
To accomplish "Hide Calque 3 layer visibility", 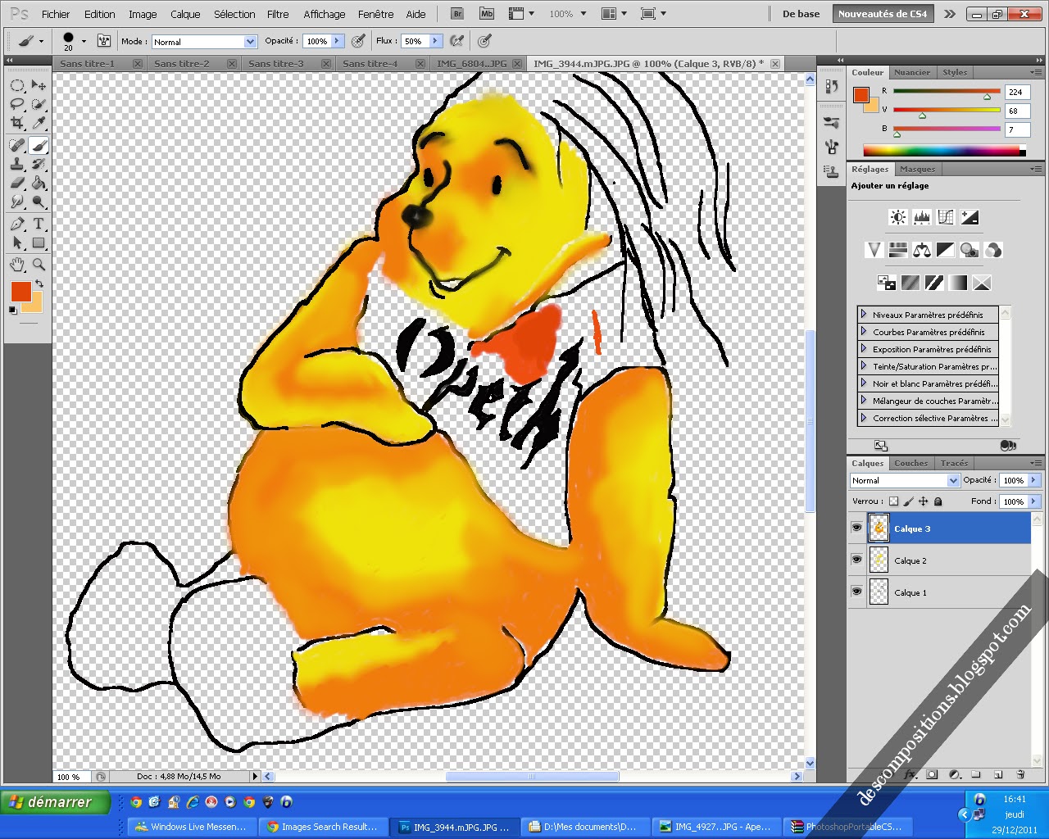I will 856,528.
